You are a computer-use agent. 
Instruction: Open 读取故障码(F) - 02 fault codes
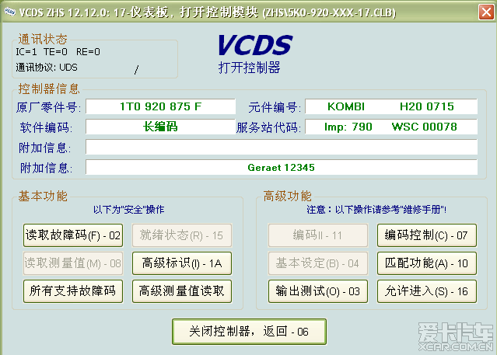click(73, 235)
